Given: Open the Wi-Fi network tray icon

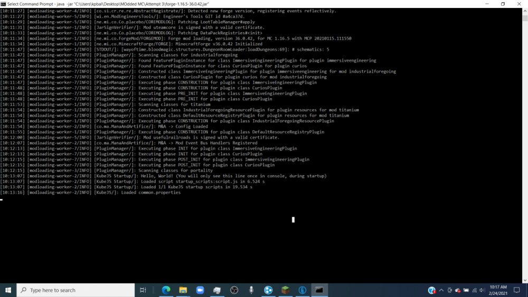Looking at the screenshot, I should 475,290.
